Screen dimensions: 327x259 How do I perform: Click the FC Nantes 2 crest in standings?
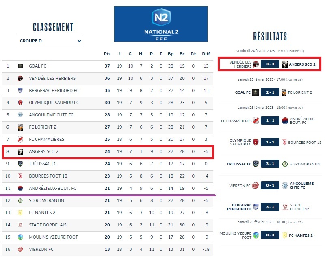coord(20,213)
